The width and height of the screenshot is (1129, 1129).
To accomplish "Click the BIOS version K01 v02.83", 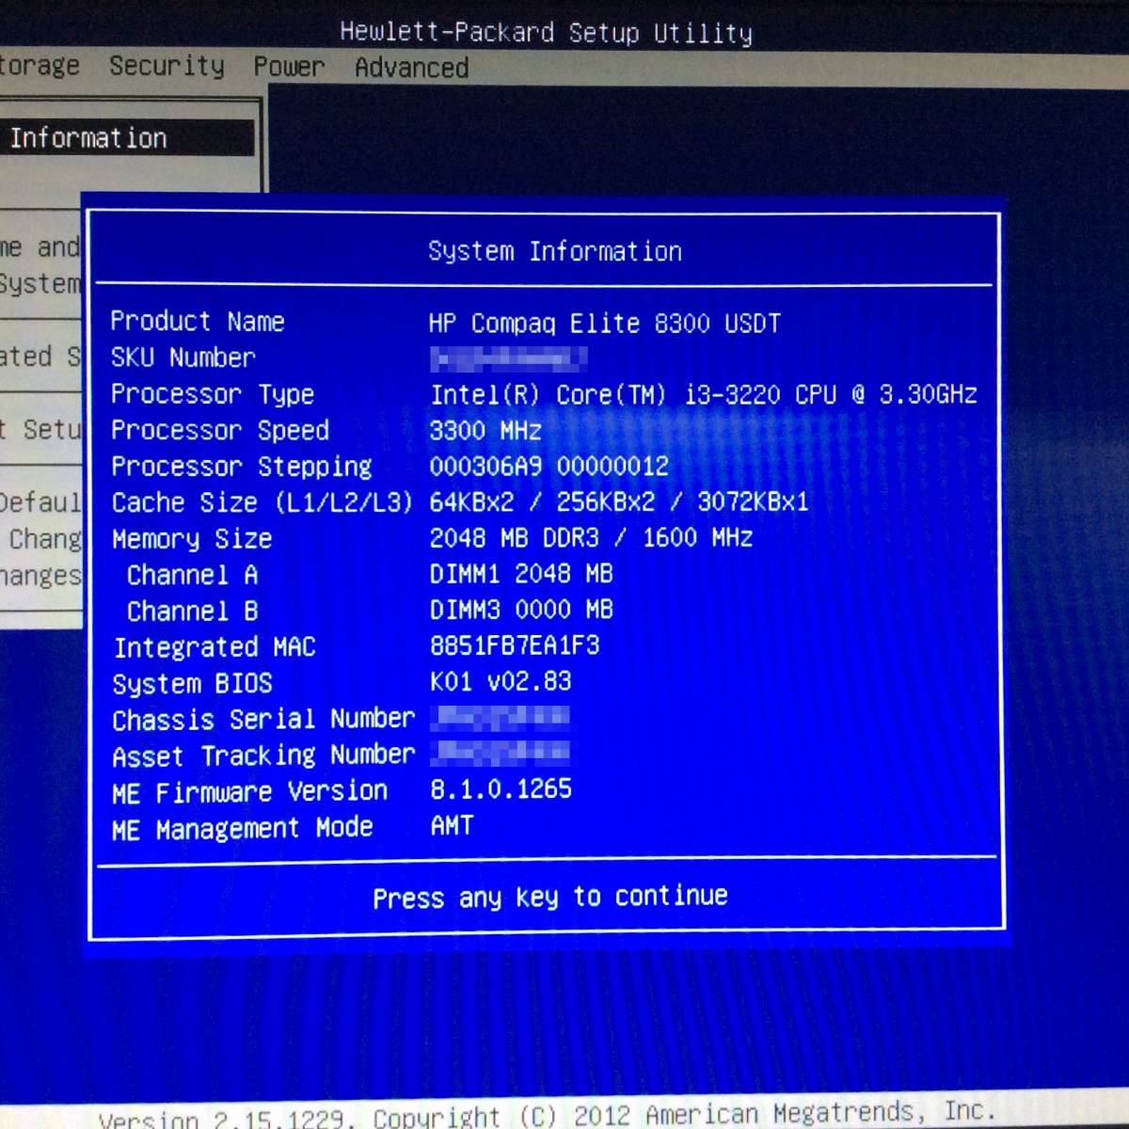I will tap(501, 681).
